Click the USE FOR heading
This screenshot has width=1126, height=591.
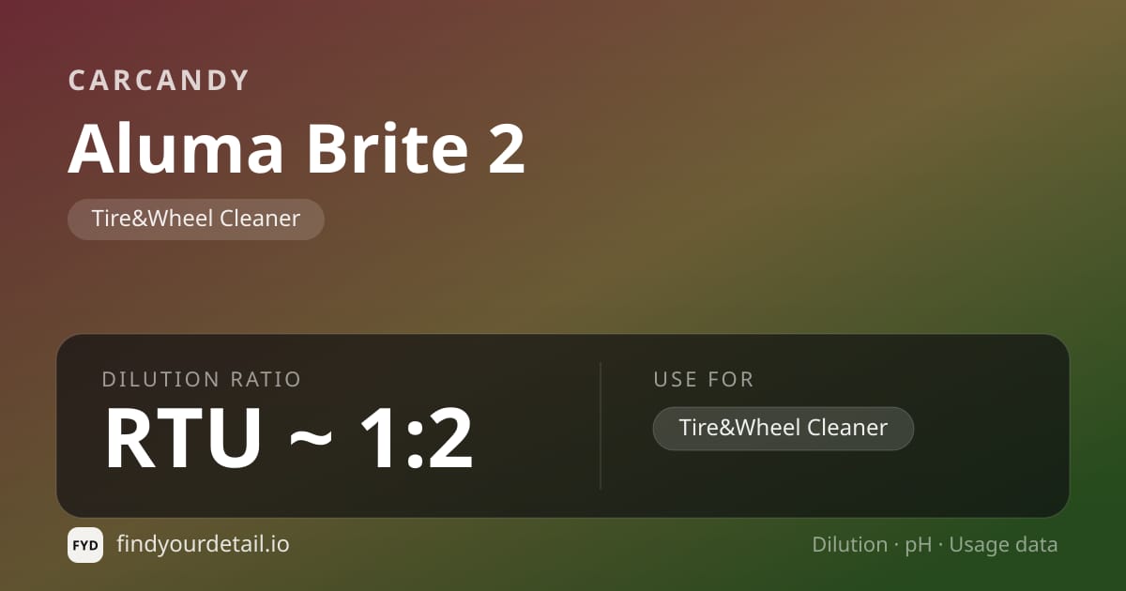[704, 380]
